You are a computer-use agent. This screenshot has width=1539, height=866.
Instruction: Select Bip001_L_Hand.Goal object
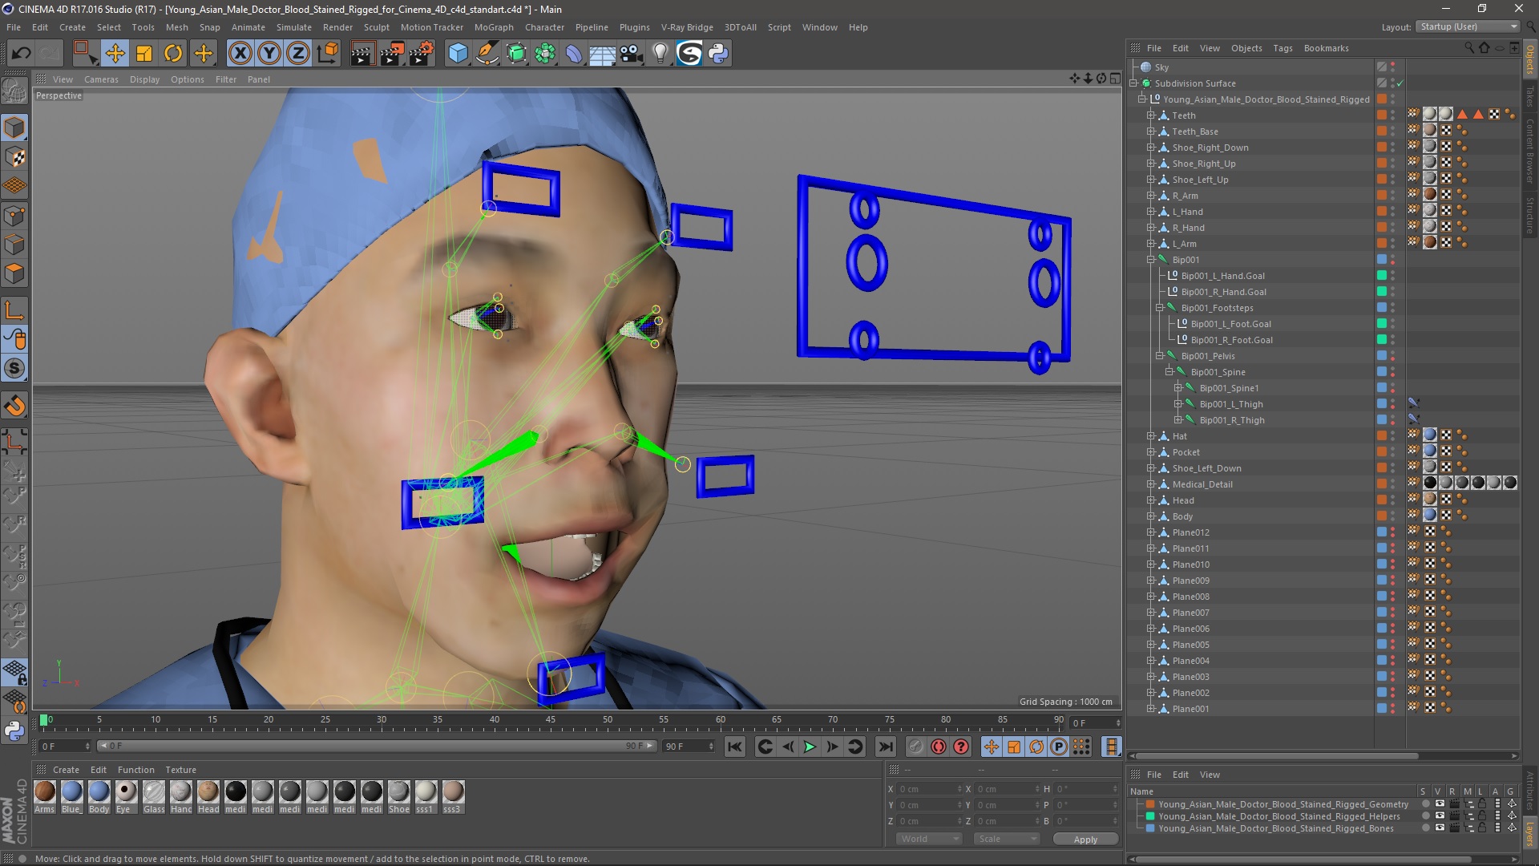1223,276
